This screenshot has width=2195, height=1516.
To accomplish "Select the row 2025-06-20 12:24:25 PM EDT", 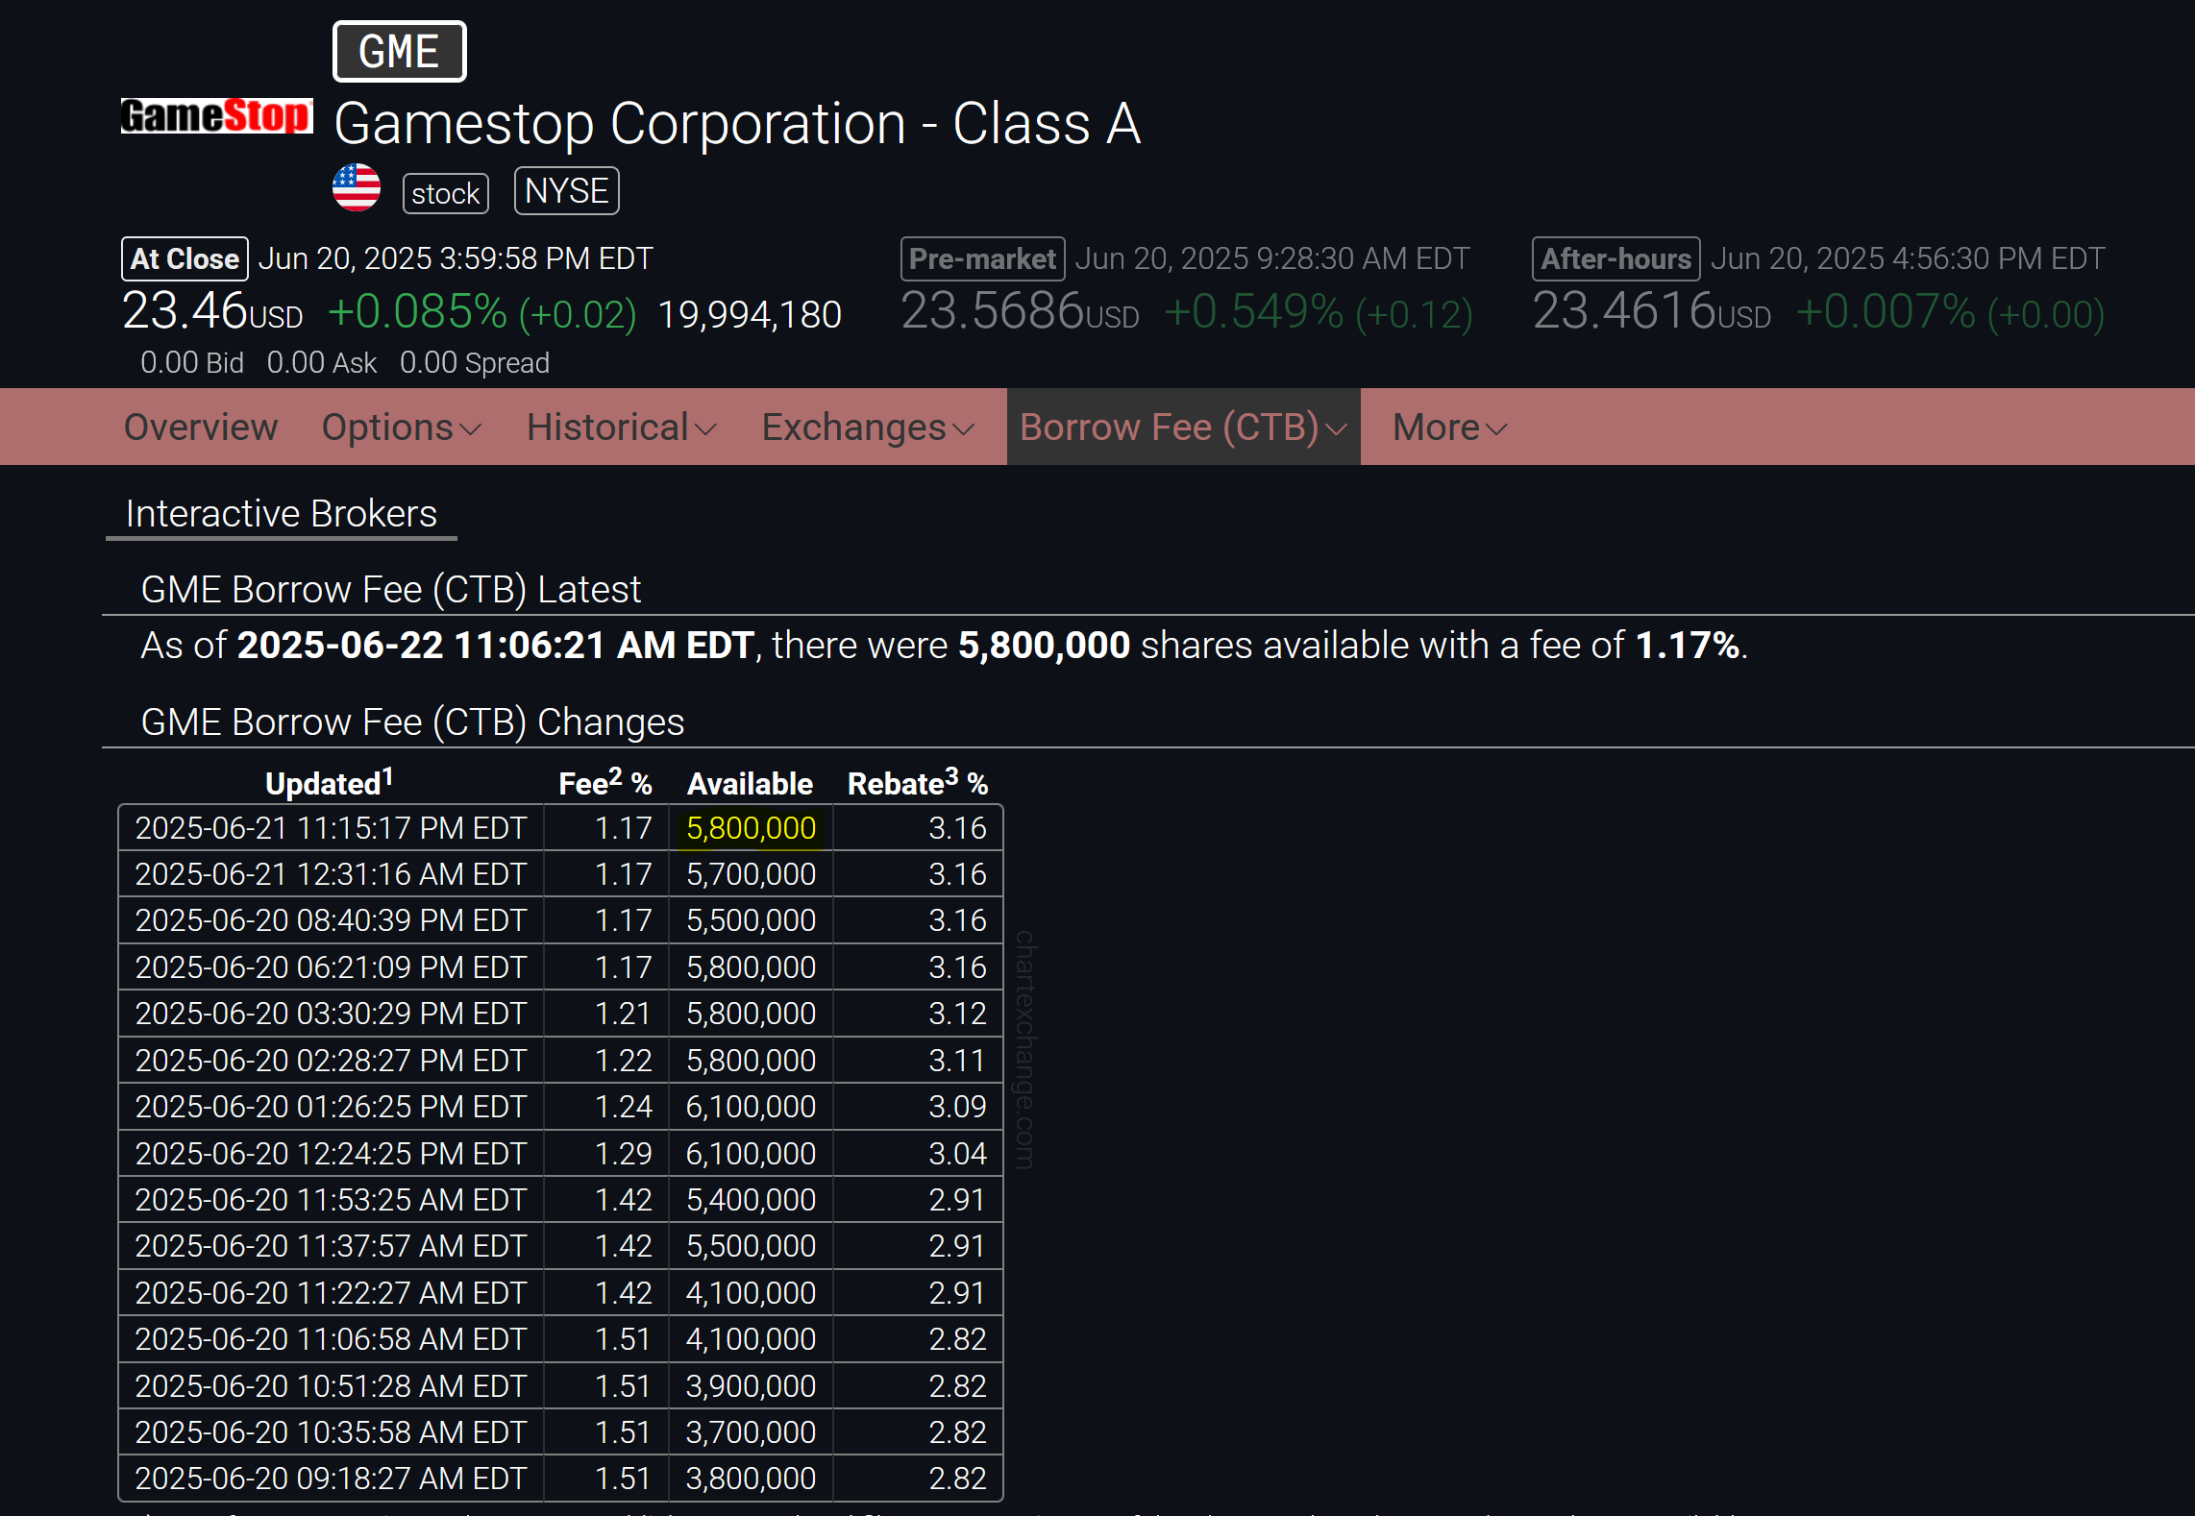I will [x=560, y=1154].
